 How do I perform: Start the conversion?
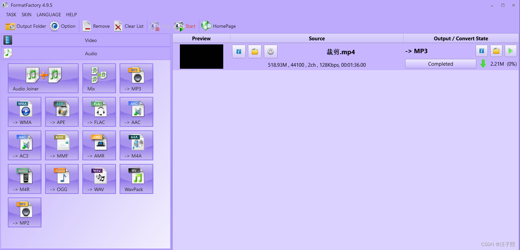click(x=185, y=26)
